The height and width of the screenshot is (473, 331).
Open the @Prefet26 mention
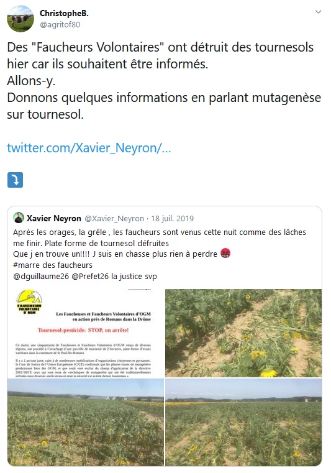pyautogui.click(x=90, y=277)
